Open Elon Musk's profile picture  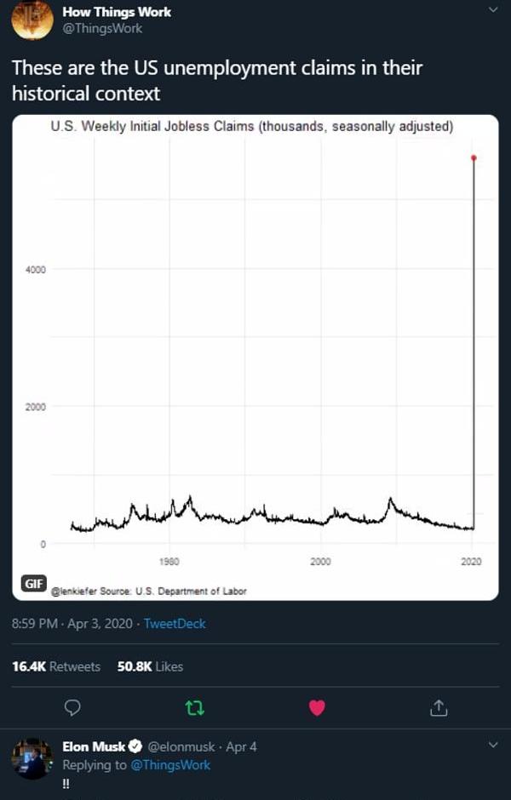(x=32, y=757)
